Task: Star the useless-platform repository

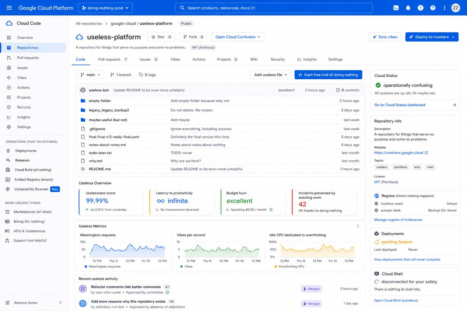Action: (161, 37)
